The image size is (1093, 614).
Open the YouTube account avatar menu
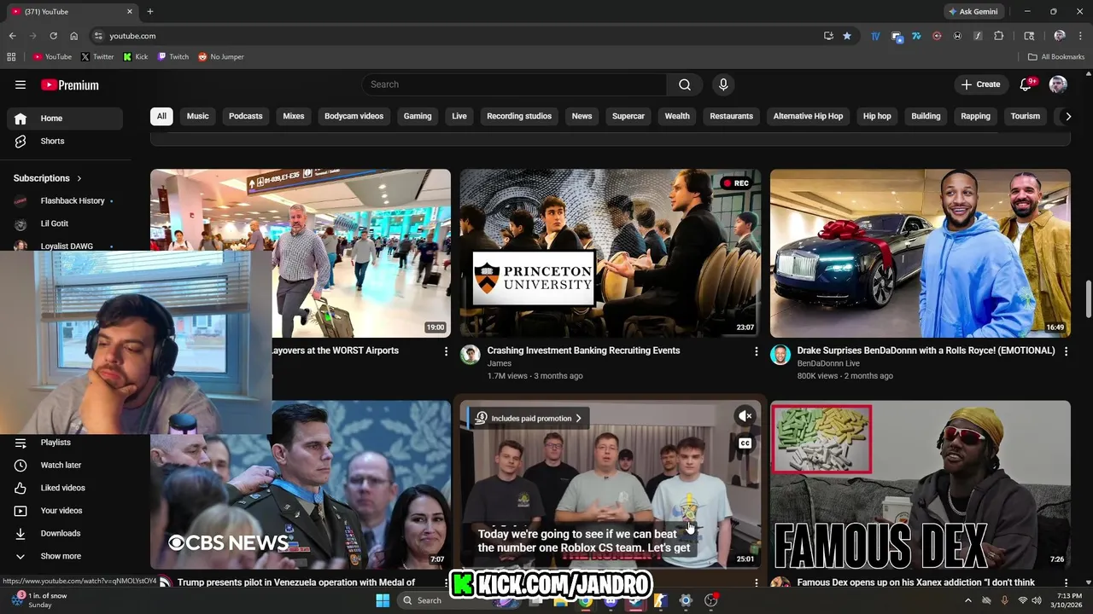tap(1058, 84)
